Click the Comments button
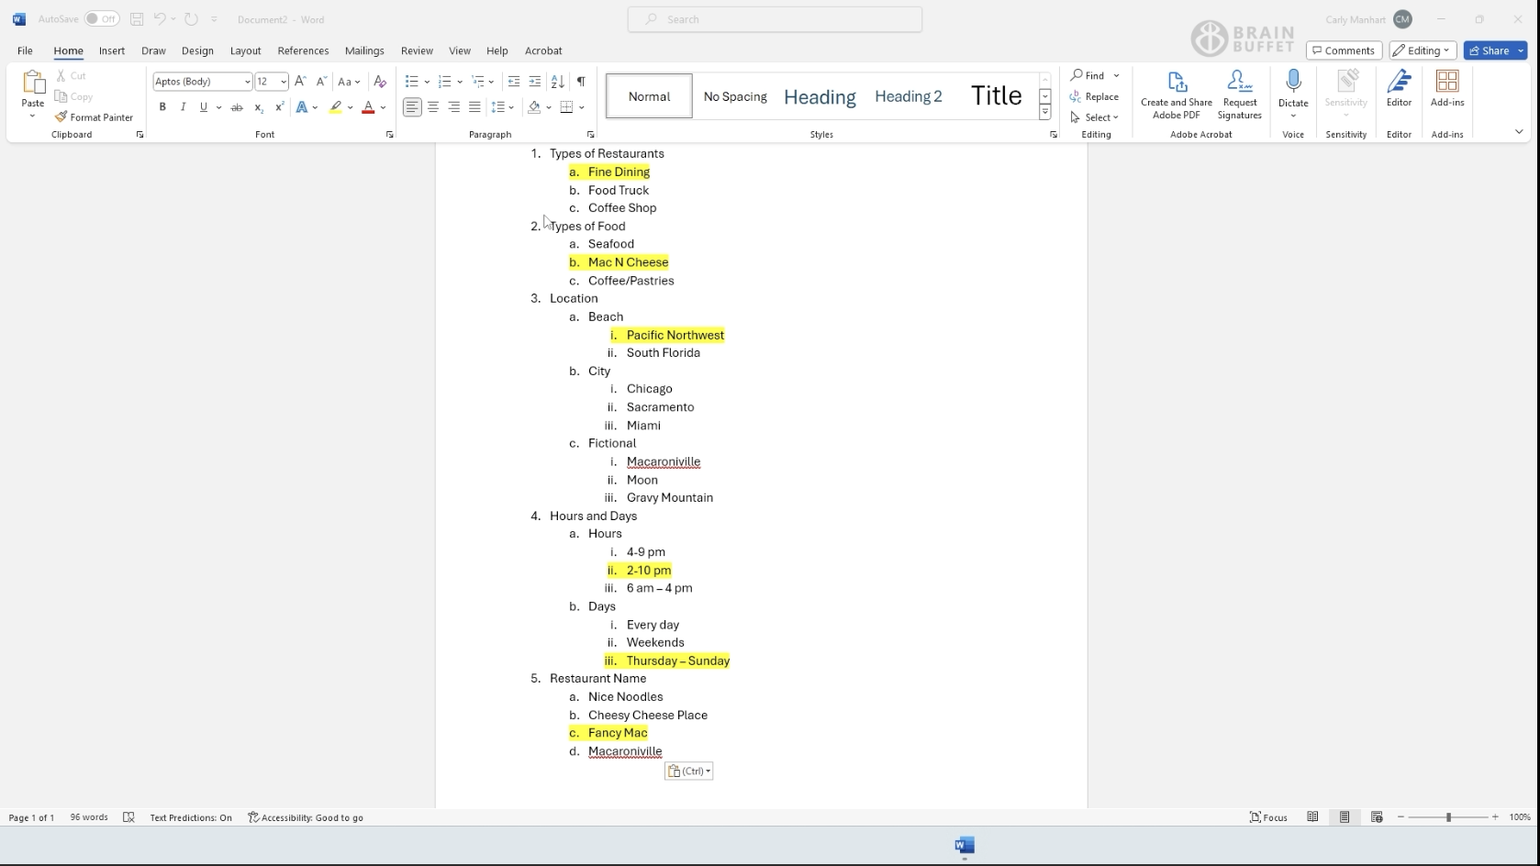The image size is (1540, 866). tap(1344, 50)
